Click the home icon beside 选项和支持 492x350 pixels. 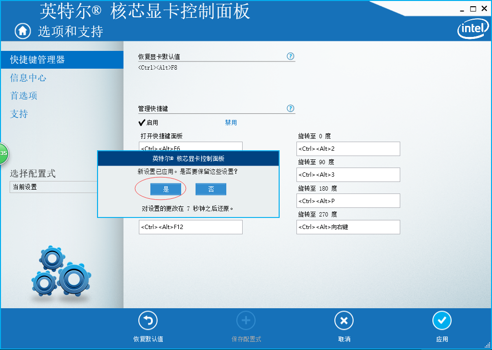coord(23,31)
